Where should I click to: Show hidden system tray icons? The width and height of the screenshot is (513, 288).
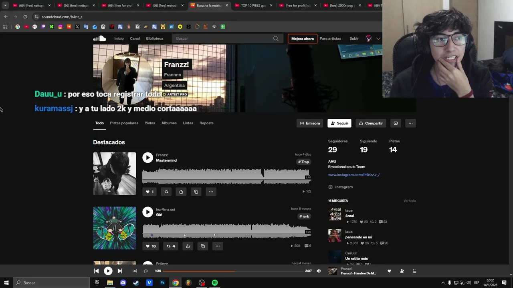[x=443, y=283]
